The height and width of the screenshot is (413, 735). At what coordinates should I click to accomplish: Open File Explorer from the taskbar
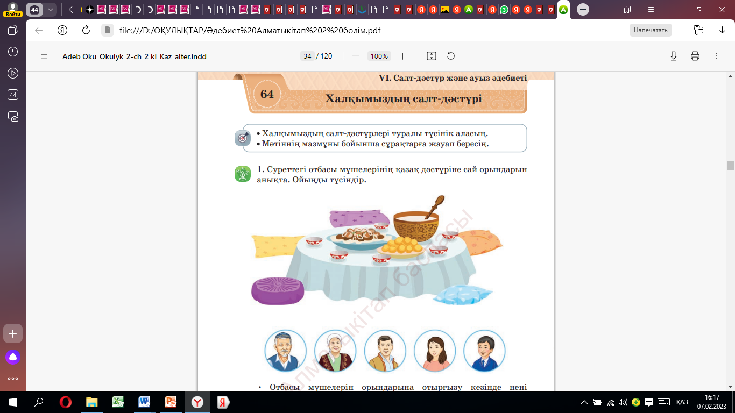click(92, 402)
